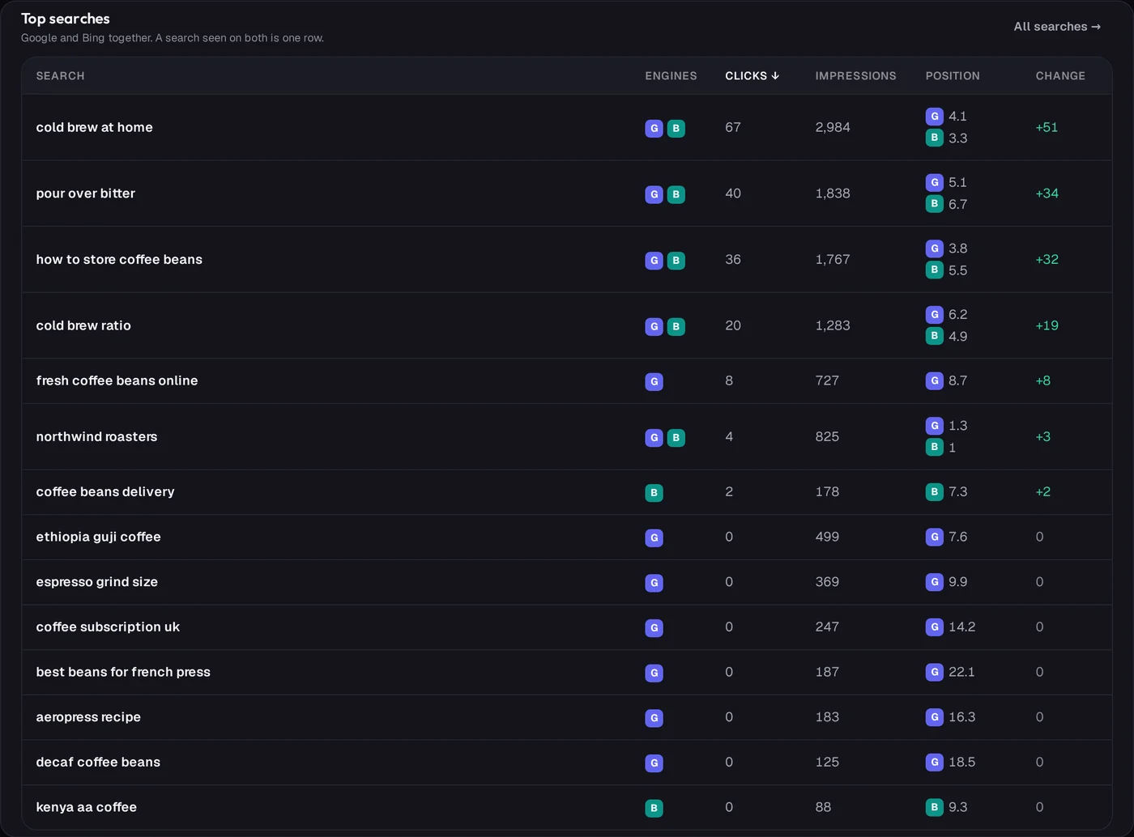Click the 727 impressions value
The image size is (1134, 837).
click(827, 380)
